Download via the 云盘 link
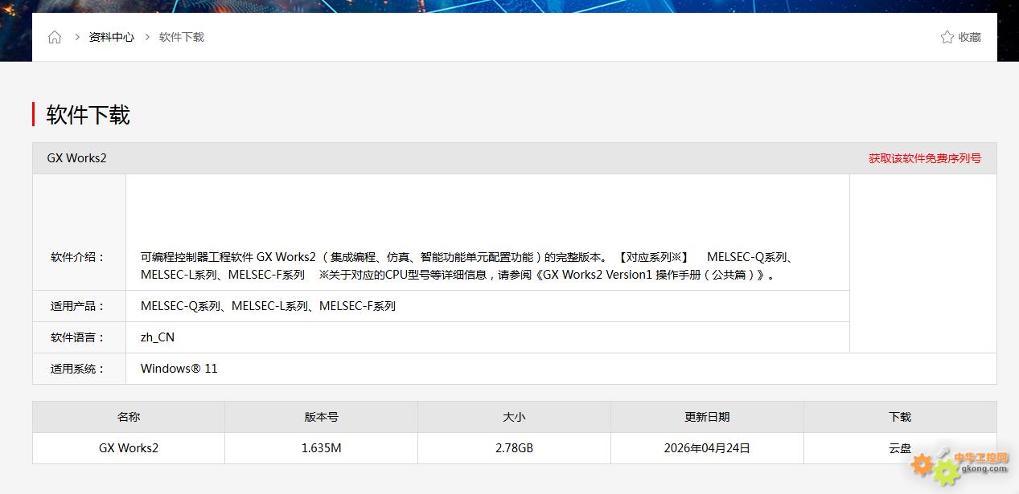The width and height of the screenshot is (1019, 494). (900, 448)
